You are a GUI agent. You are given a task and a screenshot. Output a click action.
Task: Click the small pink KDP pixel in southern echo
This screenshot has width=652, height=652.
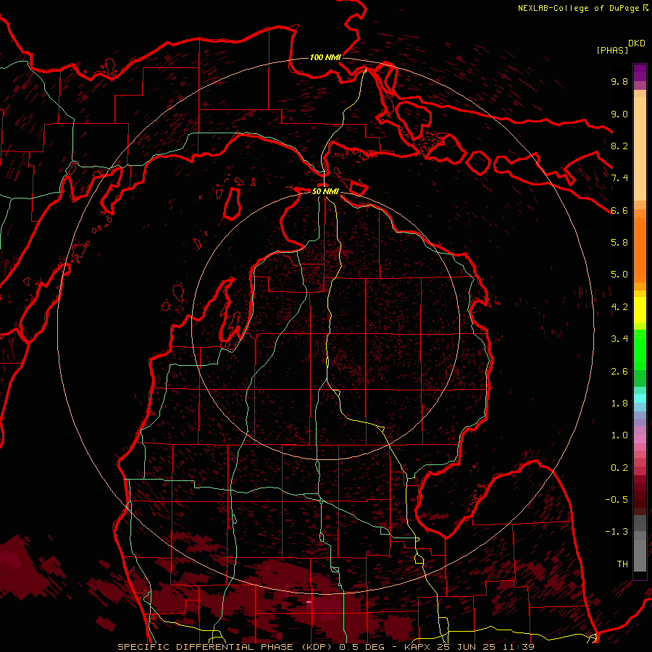309,602
